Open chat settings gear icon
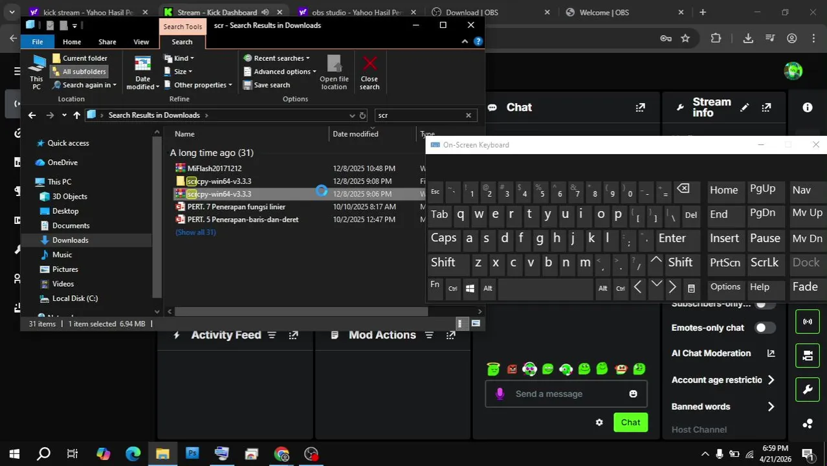The height and width of the screenshot is (466, 827). pyautogui.click(x=599, y=423)
